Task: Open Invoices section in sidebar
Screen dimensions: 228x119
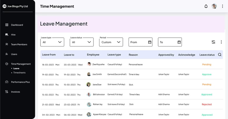Action: click(x=15, y=92)
